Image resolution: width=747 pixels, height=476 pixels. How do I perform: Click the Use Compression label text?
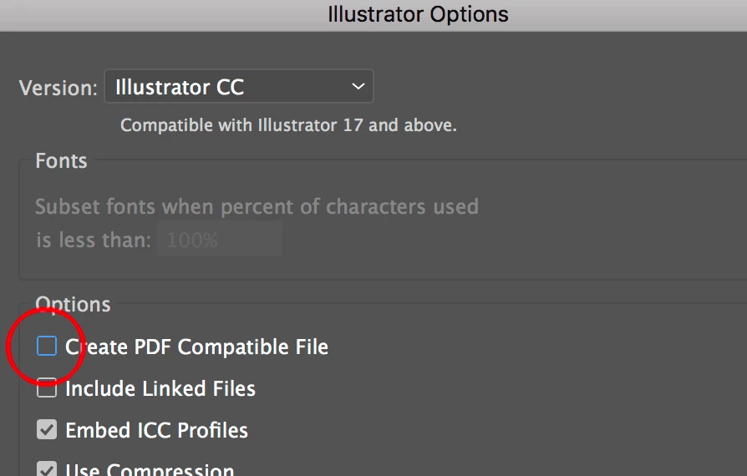[x=150, y=469]
